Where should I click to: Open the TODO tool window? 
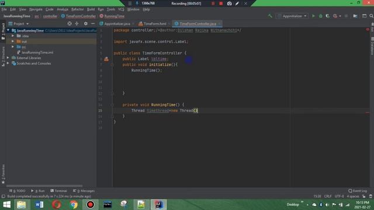(17, 191)
